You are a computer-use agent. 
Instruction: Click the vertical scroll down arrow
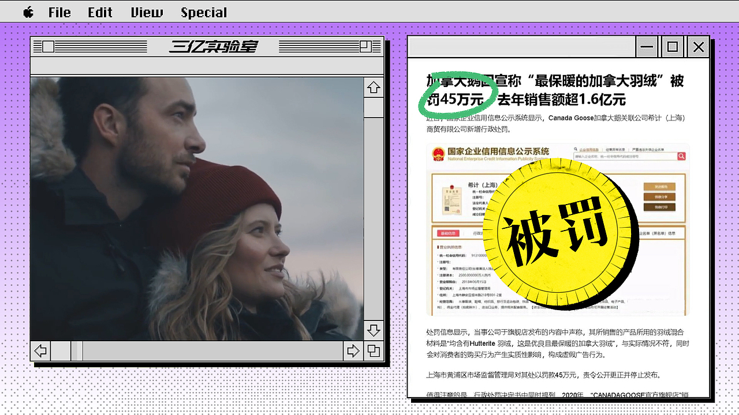[x=374, y=330]
